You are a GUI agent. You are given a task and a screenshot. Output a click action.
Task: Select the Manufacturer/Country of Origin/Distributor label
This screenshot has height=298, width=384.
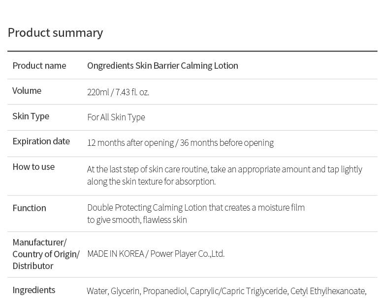(46, 254)
